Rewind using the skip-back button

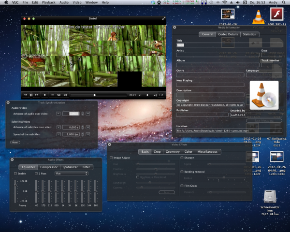(x=25, y=95)
